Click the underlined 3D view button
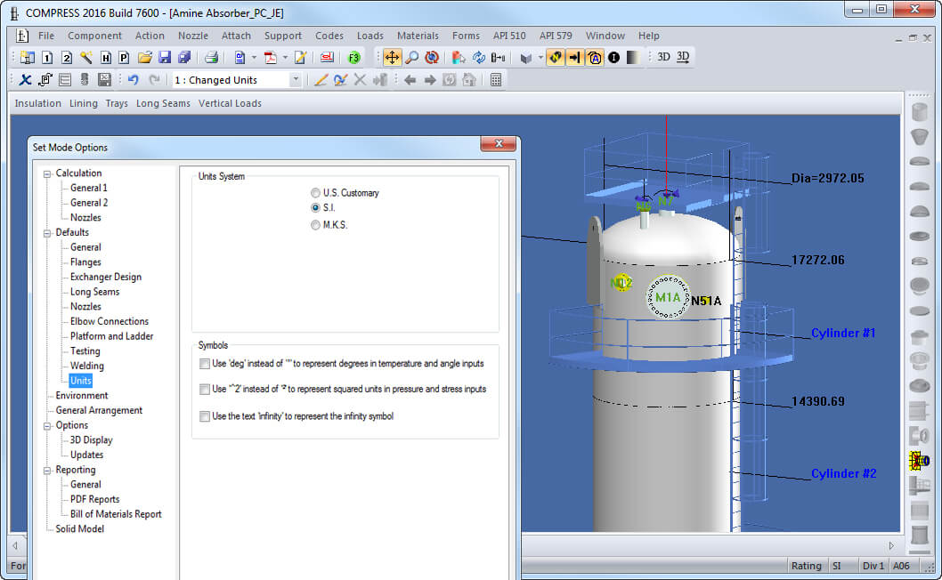The image size is (942, 580). click(x=683, y=57)
